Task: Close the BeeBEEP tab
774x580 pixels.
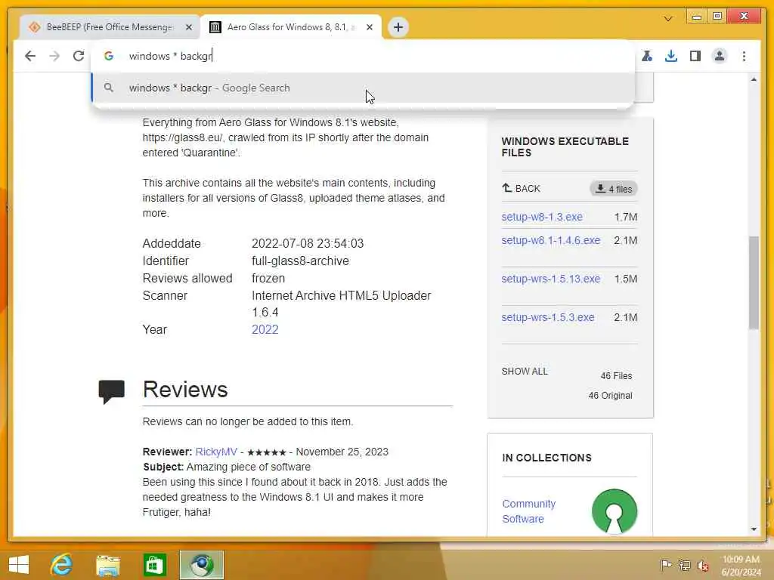Action: [188, 27]
